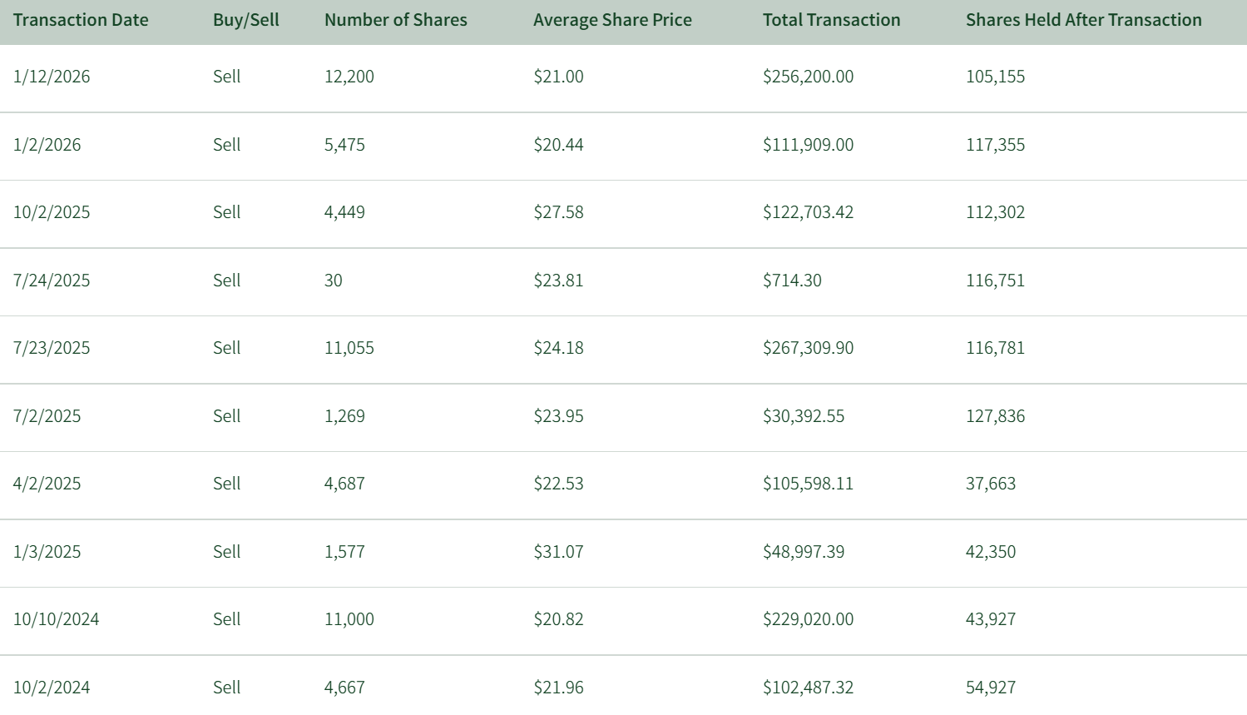Screen dimensions: 1247x715
Task: Click Sell in the 7/24/2025 row
Action: click(226, 281)
